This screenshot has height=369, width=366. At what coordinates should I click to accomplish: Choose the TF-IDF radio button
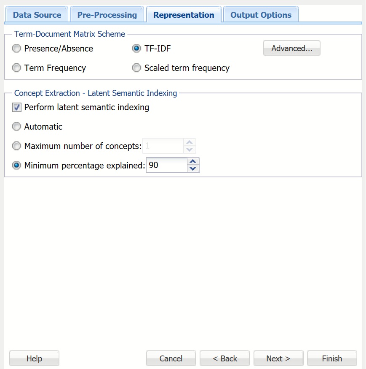(x=136, y=49)
